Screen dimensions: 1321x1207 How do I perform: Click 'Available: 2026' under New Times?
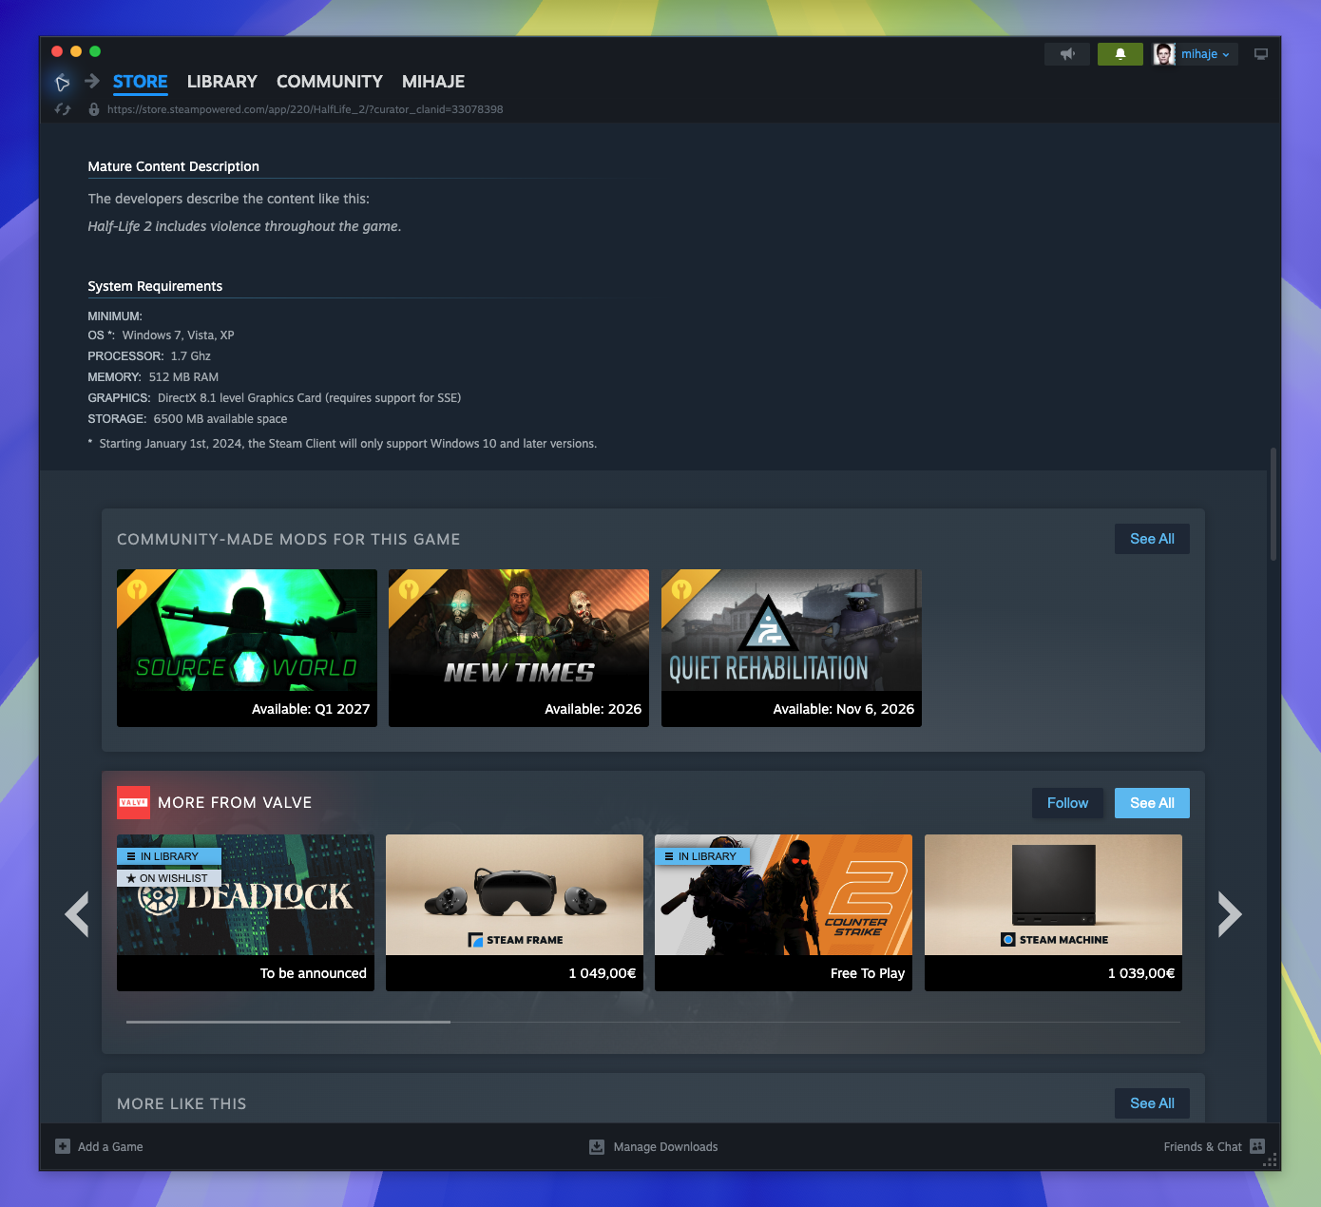click(593, 709)
